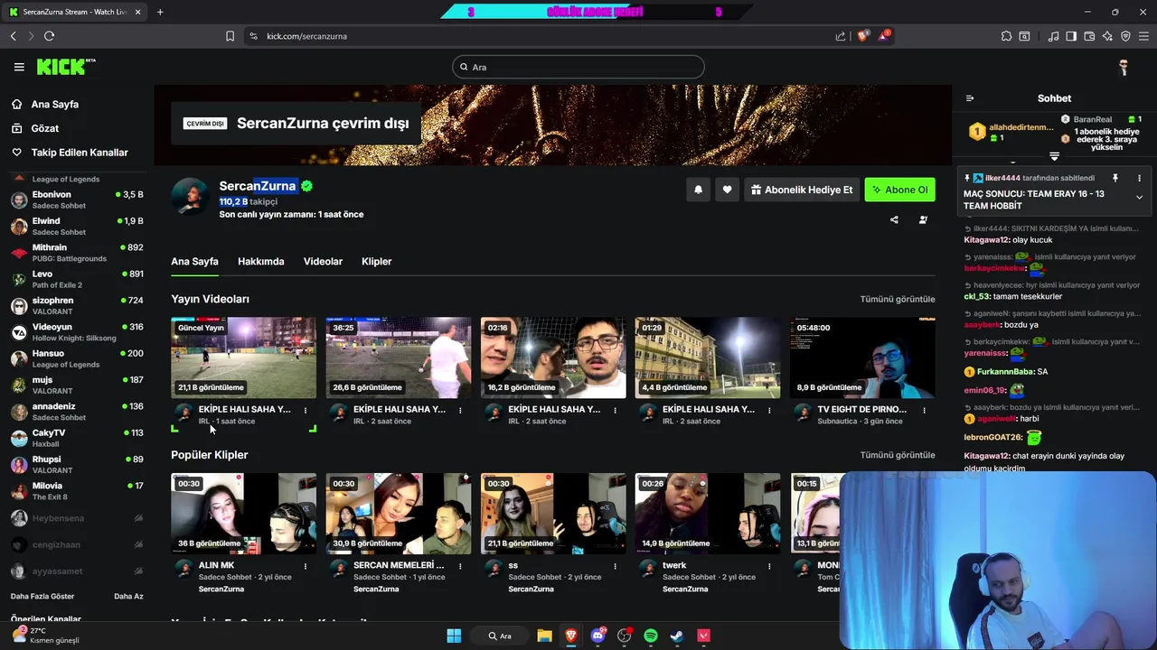1157x650 pixels.
Task: Click the green Abone Ol button
Action: [899, 190]
